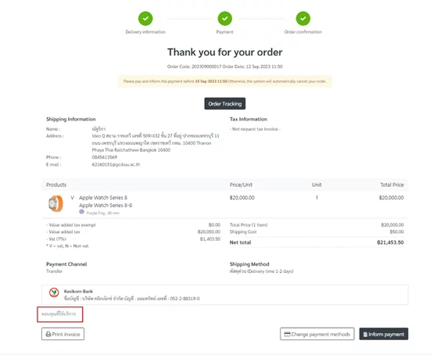Click the Apple Watch Series 8 product name
433x355 pixels.
(x=103, y=198)
